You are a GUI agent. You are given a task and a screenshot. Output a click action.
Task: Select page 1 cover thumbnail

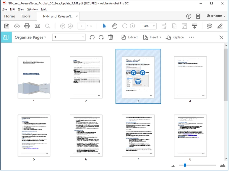(34, 78)
